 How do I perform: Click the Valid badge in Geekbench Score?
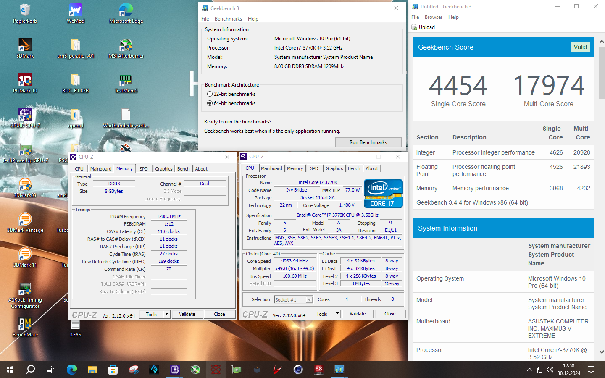pyautogui.click(x=580, y=47)
